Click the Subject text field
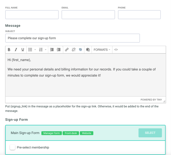Image resolution: width=171 pixels, height=155 pixels. click(x=72, y=38)
